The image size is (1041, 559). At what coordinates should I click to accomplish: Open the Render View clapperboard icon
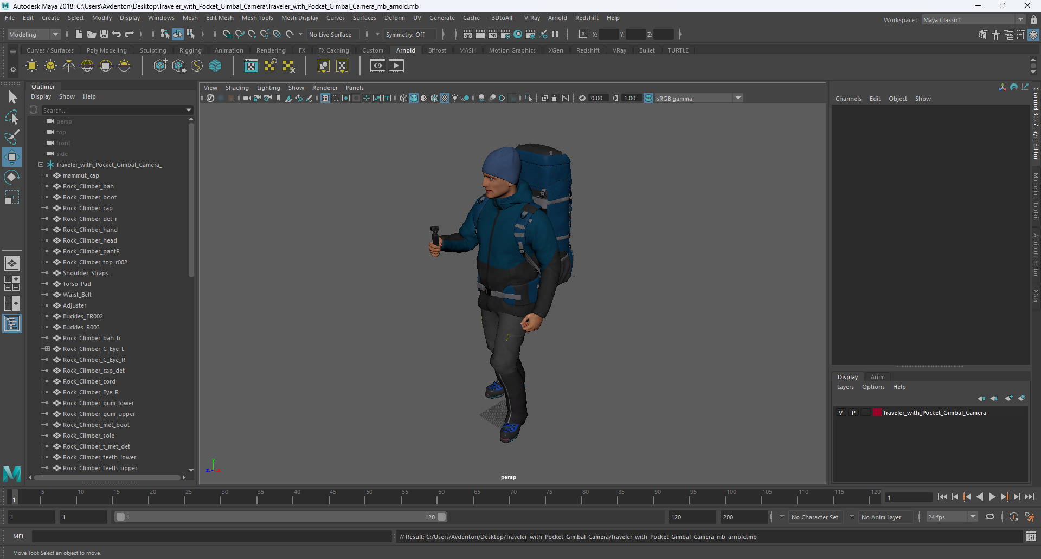(x=468, y=34)
